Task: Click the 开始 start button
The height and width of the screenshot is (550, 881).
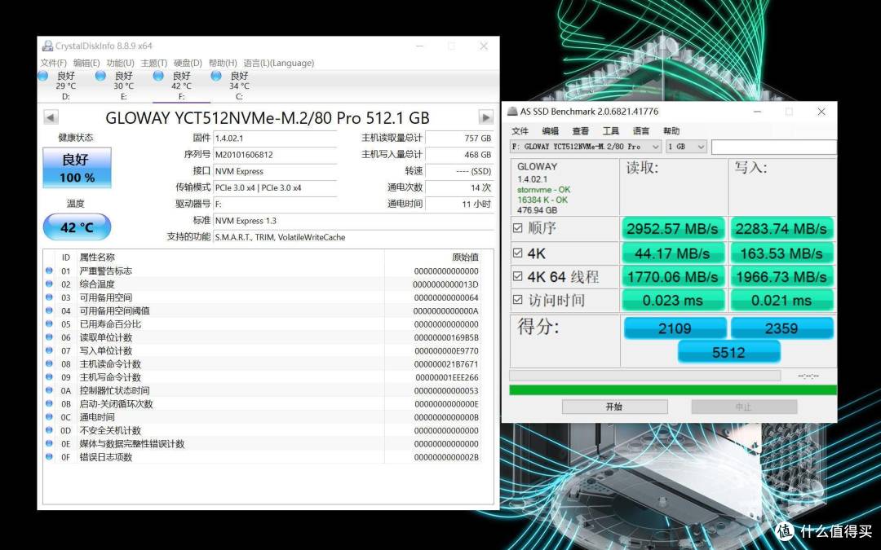Action: [x=615, y=407]
